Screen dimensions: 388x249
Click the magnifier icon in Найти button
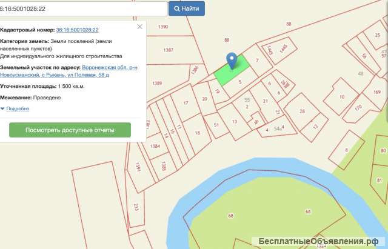[177, 9]
